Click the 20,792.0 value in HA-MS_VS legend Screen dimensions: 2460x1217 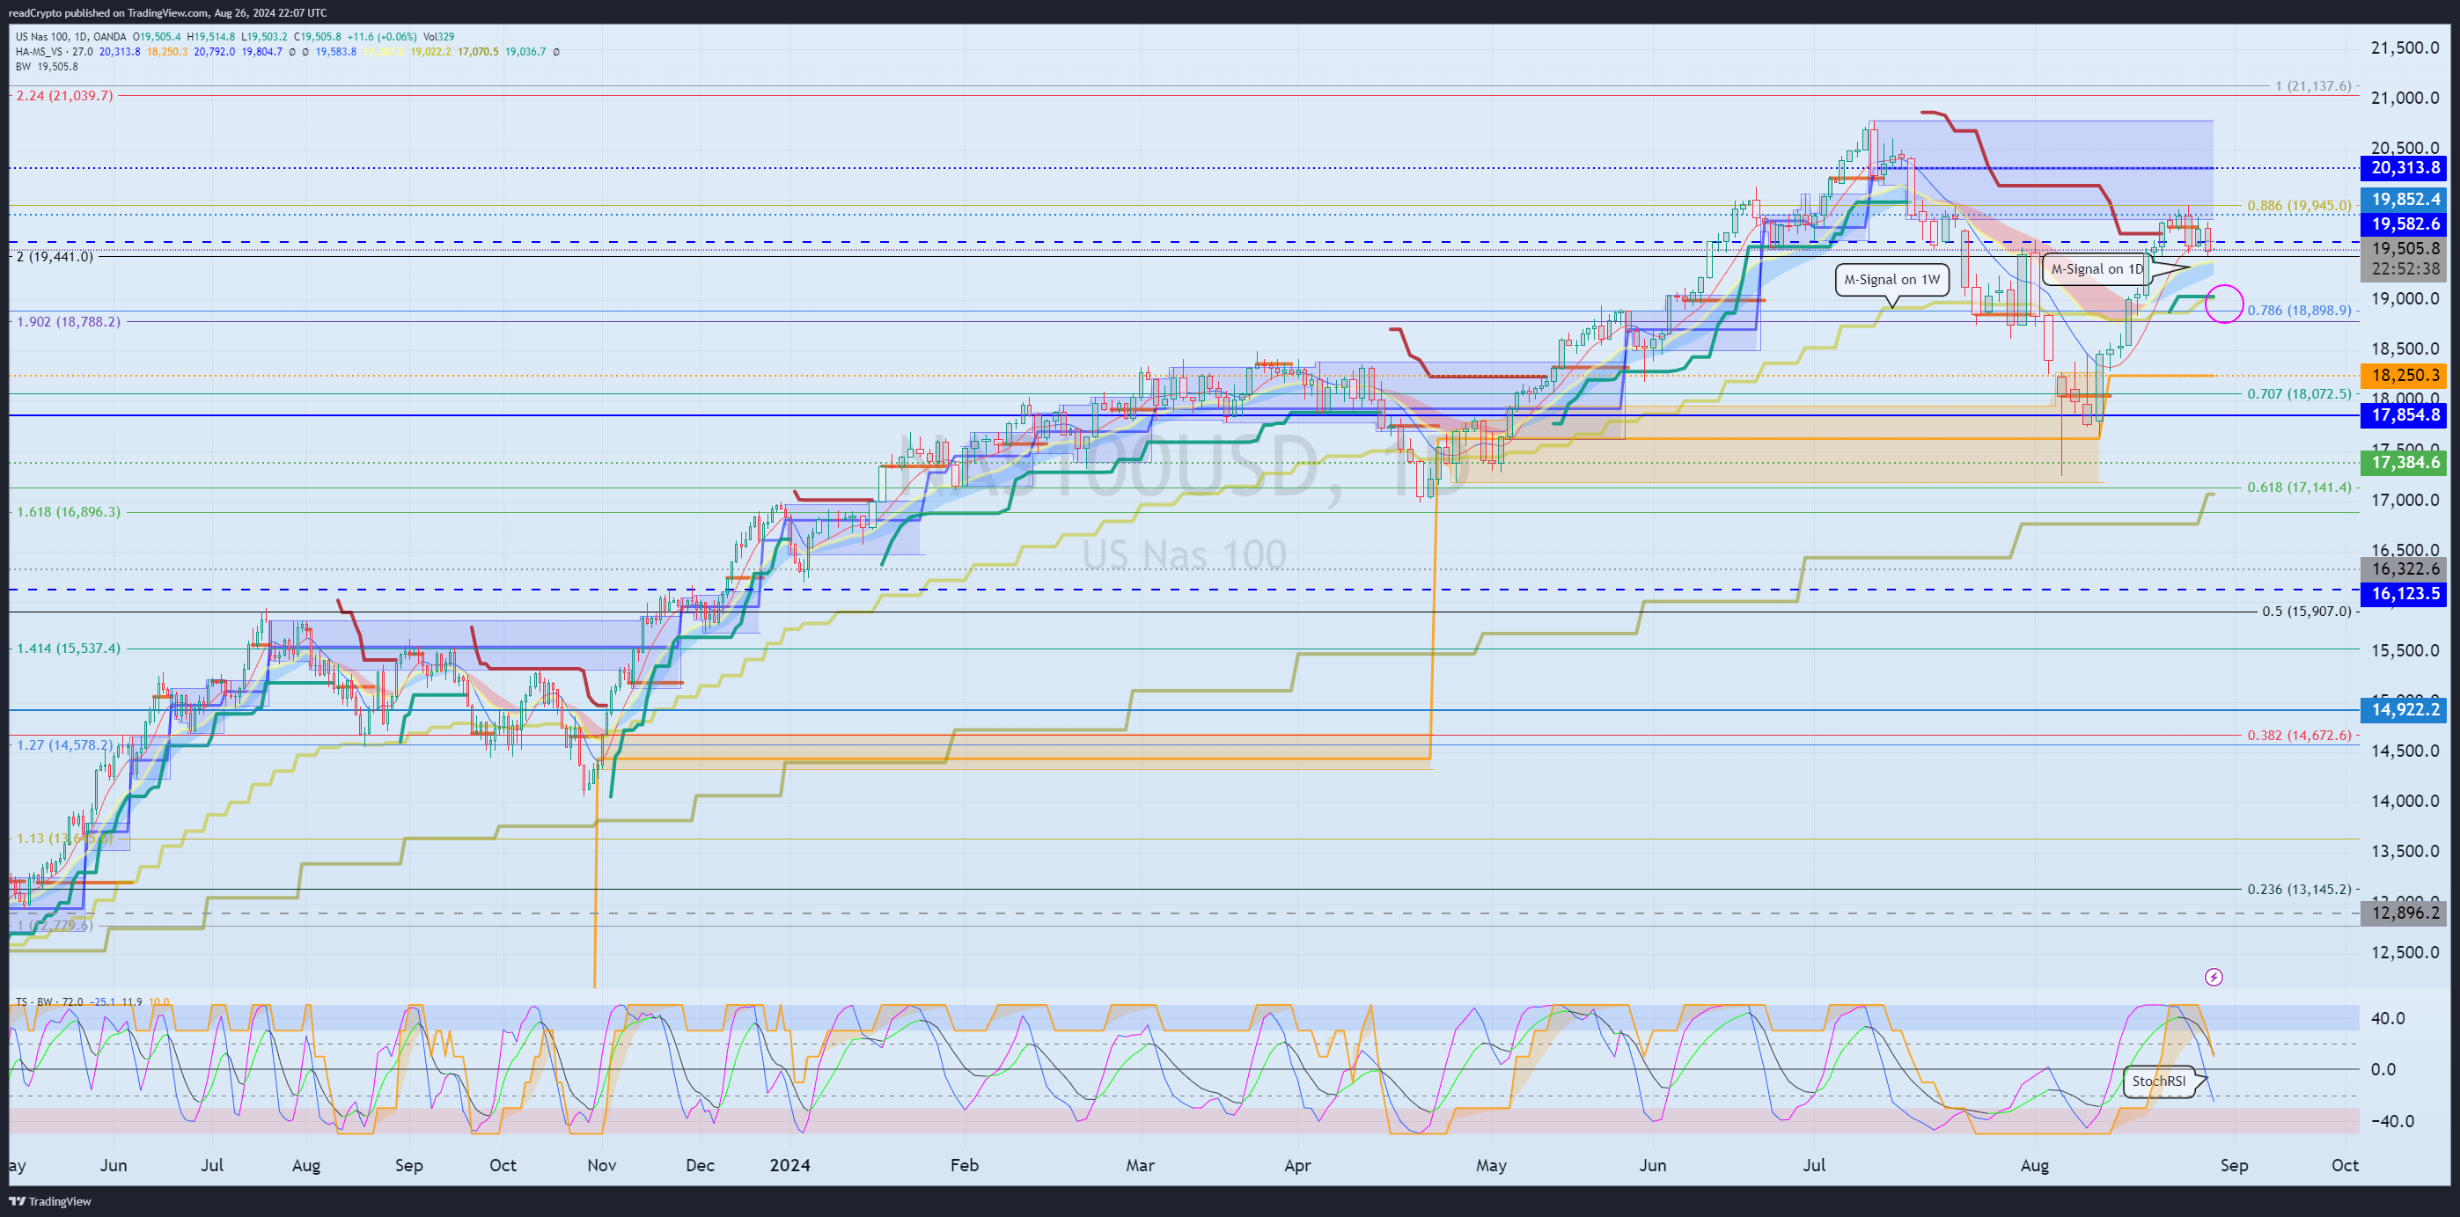click(215, 52)
